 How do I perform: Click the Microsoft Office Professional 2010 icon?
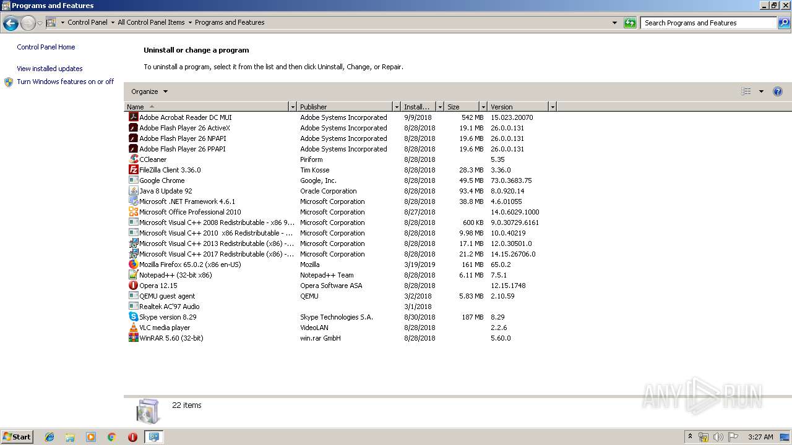(x=133, y=211)
